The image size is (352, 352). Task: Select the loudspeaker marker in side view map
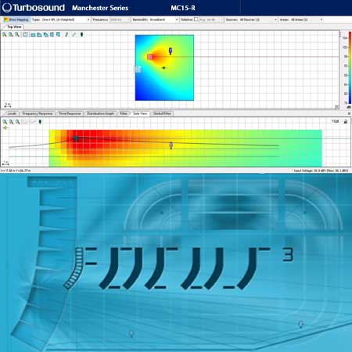(x=75, y=138)
